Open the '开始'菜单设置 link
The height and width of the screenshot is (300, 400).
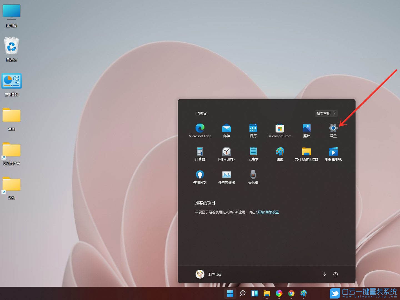267,212
